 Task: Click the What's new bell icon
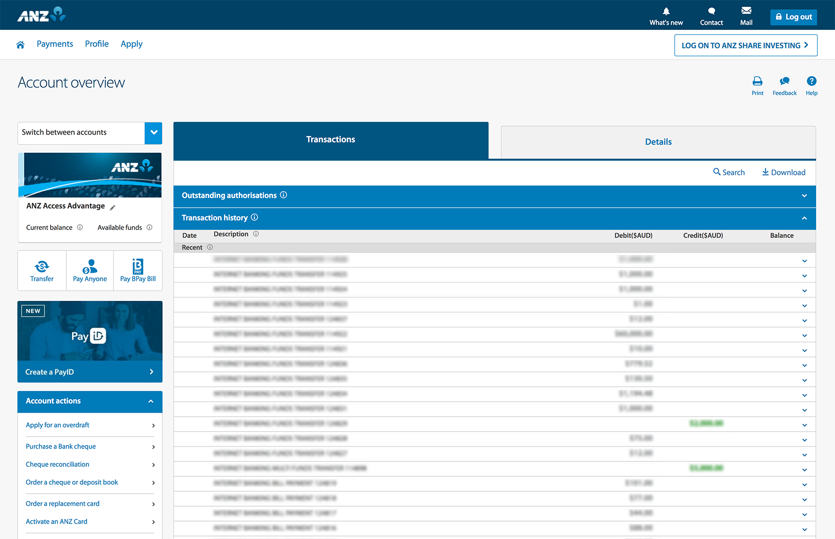tap(666, 11)
